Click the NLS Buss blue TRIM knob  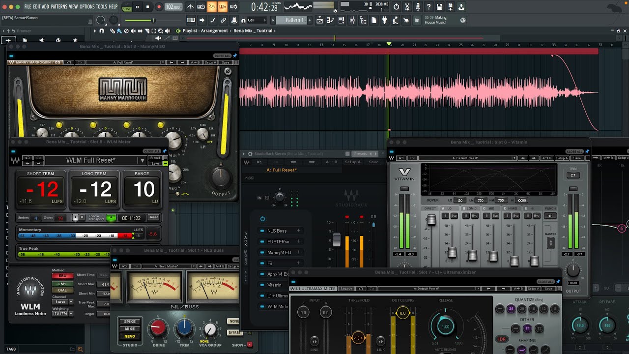185,327
